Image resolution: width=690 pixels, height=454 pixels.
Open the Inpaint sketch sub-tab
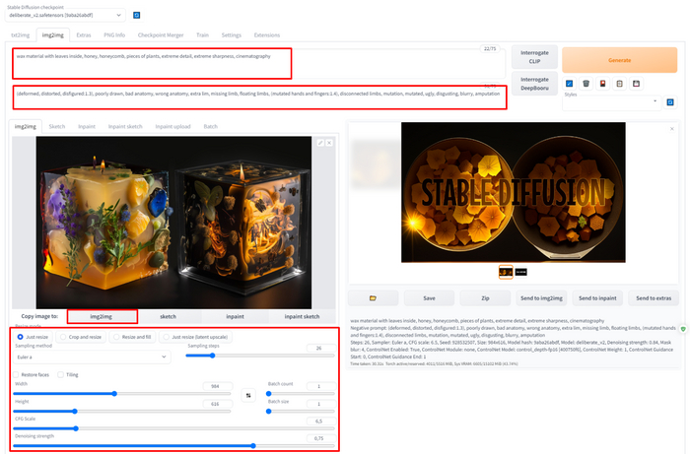pyautogui.click(x=125, y=127)
